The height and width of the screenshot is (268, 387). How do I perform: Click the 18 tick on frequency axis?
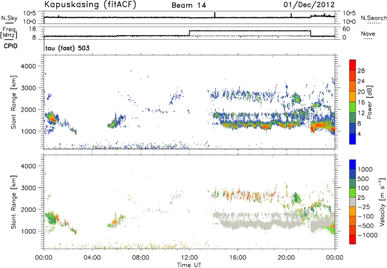[32, 29]
